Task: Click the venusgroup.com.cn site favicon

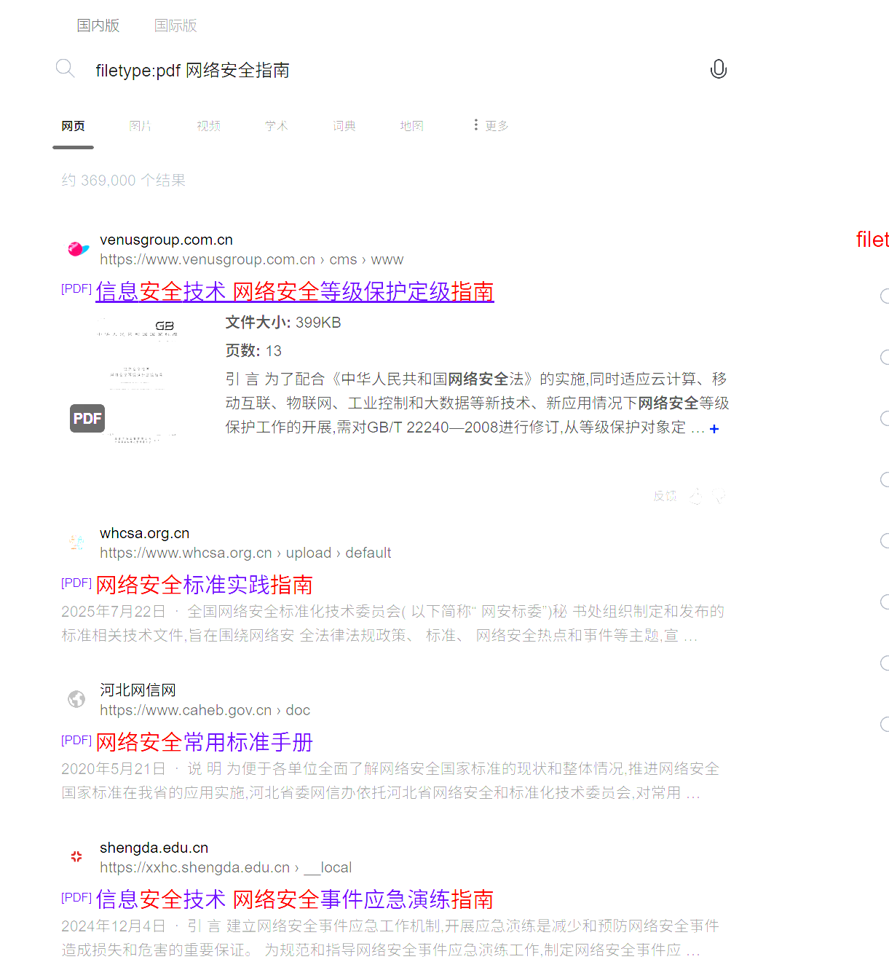Action: (x=77, y=248)
